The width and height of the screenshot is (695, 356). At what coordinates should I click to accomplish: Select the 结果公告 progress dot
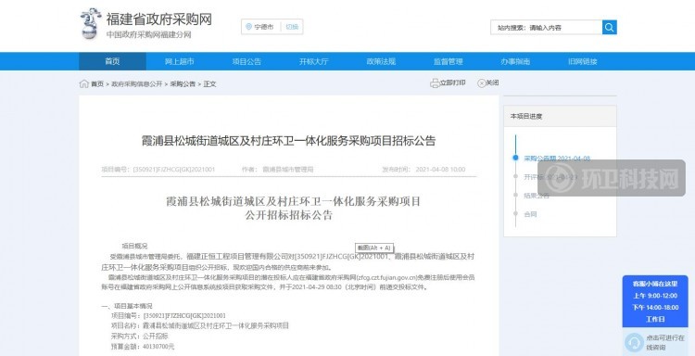(515, 195)
